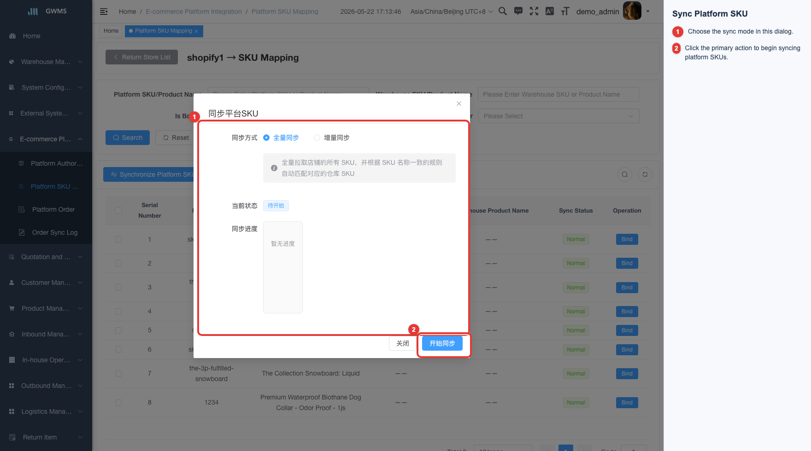
Task: Click the Search button
Action: [128, 138]
